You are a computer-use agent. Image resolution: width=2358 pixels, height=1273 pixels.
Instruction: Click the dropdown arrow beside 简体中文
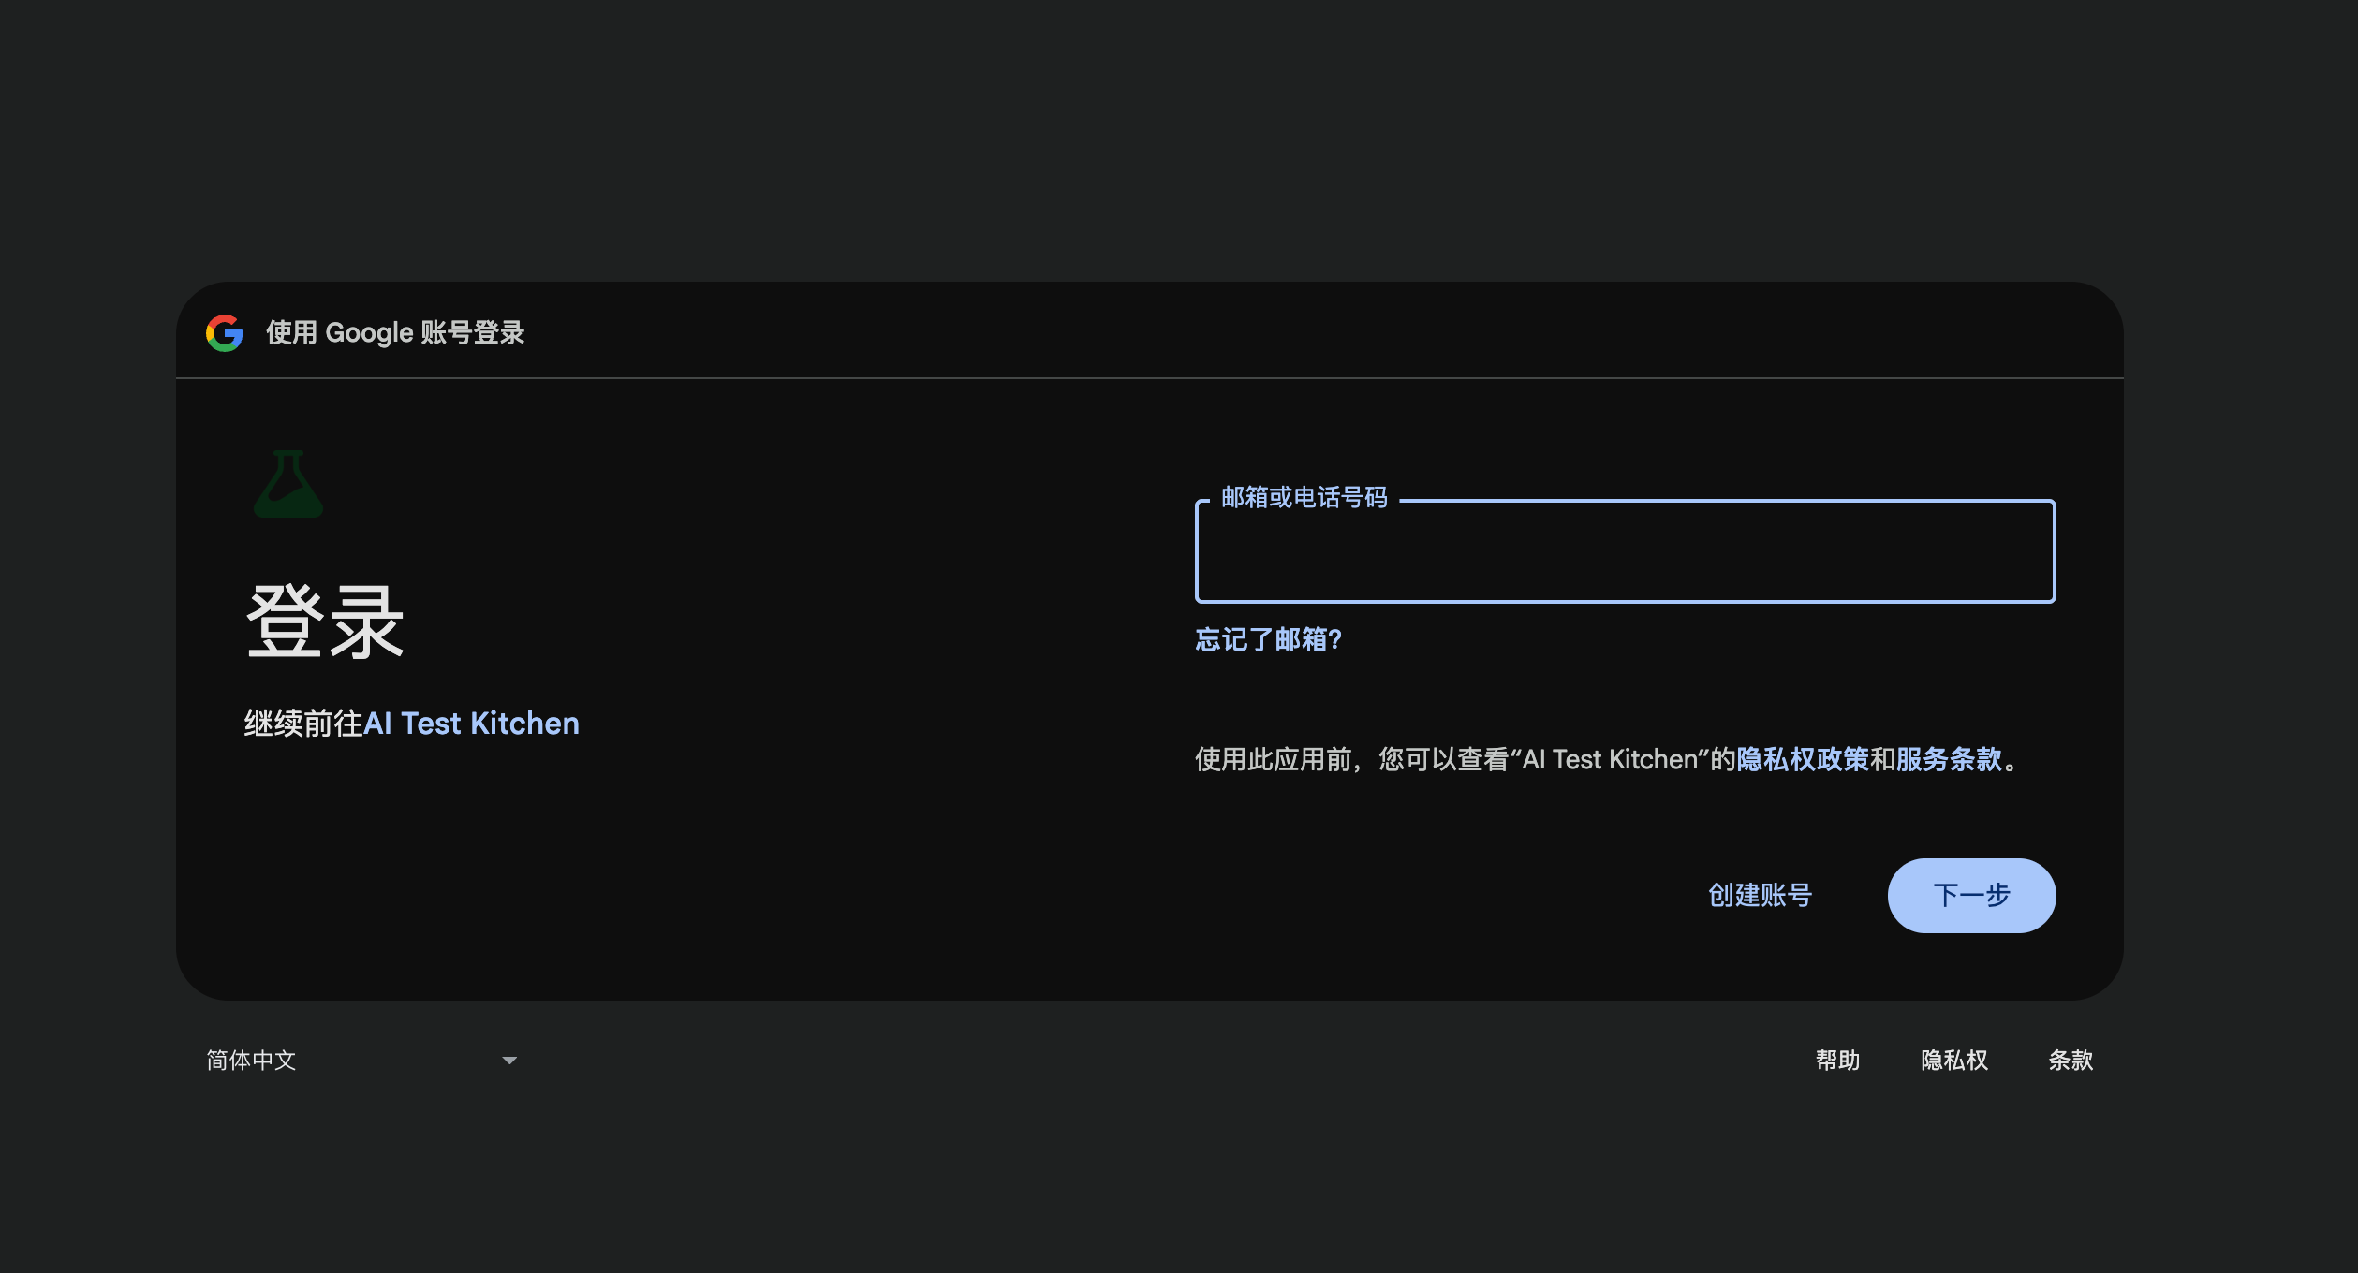click(508, 1059)
